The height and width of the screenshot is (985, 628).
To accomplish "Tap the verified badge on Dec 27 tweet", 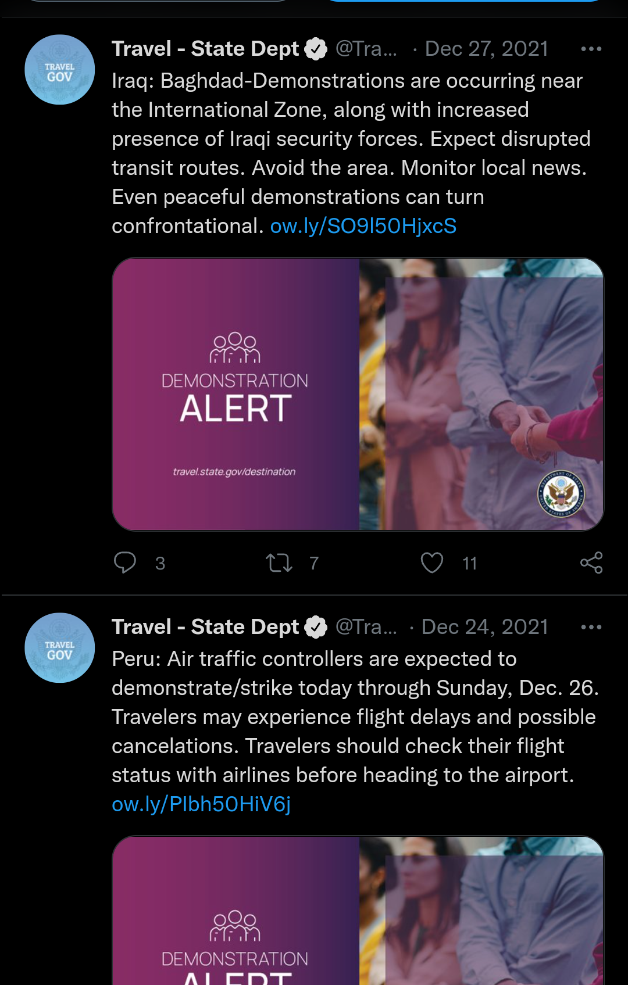I will tap(316, 49).
